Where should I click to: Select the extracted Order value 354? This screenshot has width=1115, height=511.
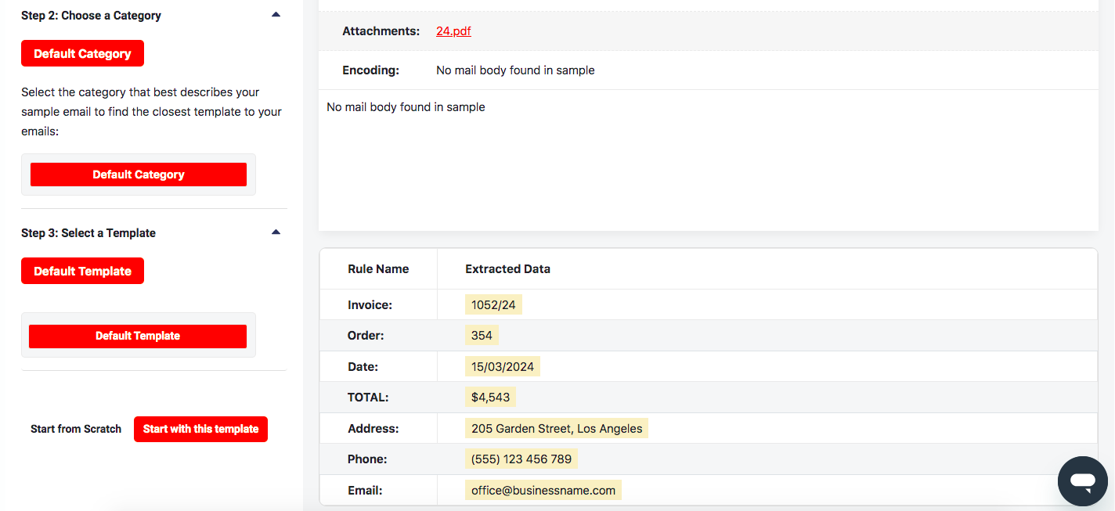click(x=481, y=335)
